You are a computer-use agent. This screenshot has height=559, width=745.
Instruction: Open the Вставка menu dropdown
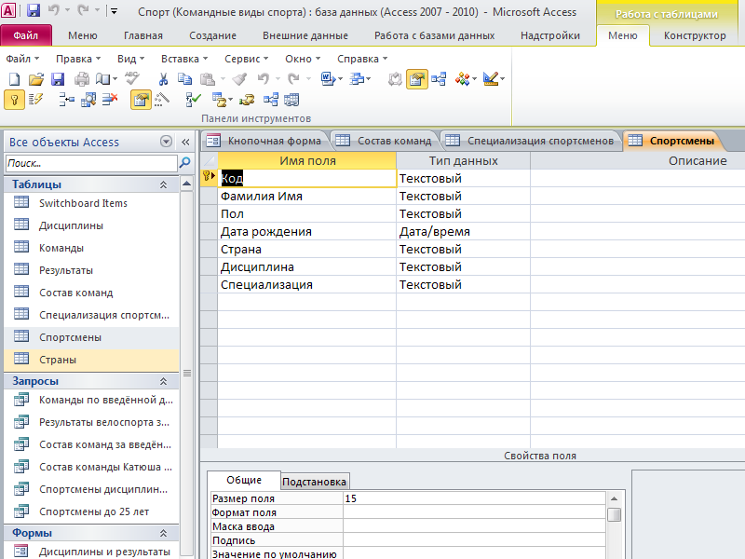click(184, 59)
